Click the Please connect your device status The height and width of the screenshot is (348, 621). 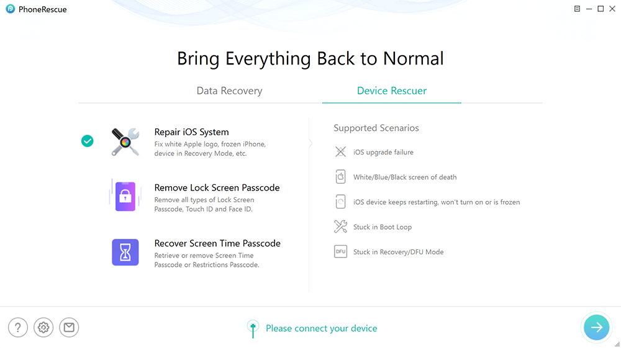321,328
